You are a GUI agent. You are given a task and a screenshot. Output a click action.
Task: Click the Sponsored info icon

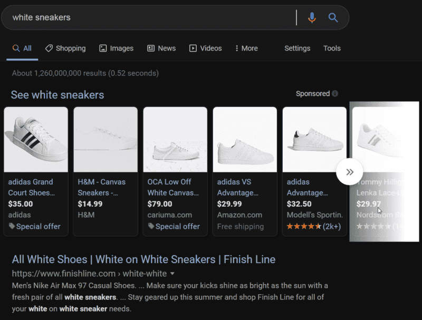click(x=335, y=94)
